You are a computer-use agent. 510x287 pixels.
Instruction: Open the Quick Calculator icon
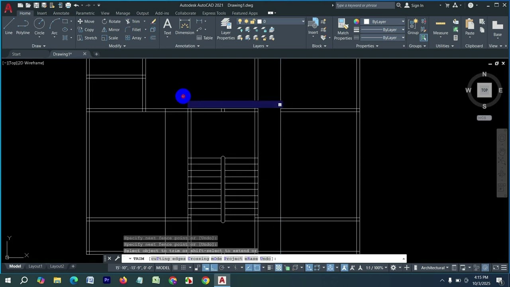456,38
